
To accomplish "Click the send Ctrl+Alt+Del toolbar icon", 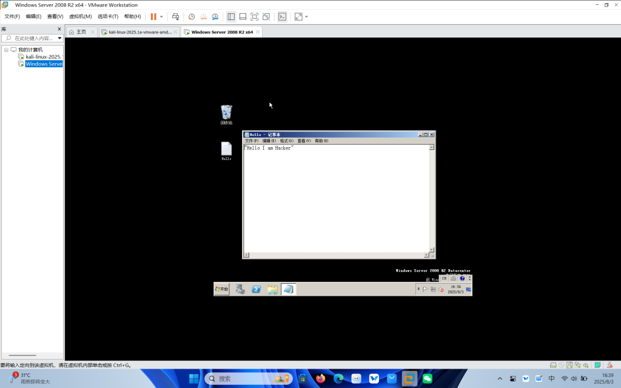I will (175, 16).
